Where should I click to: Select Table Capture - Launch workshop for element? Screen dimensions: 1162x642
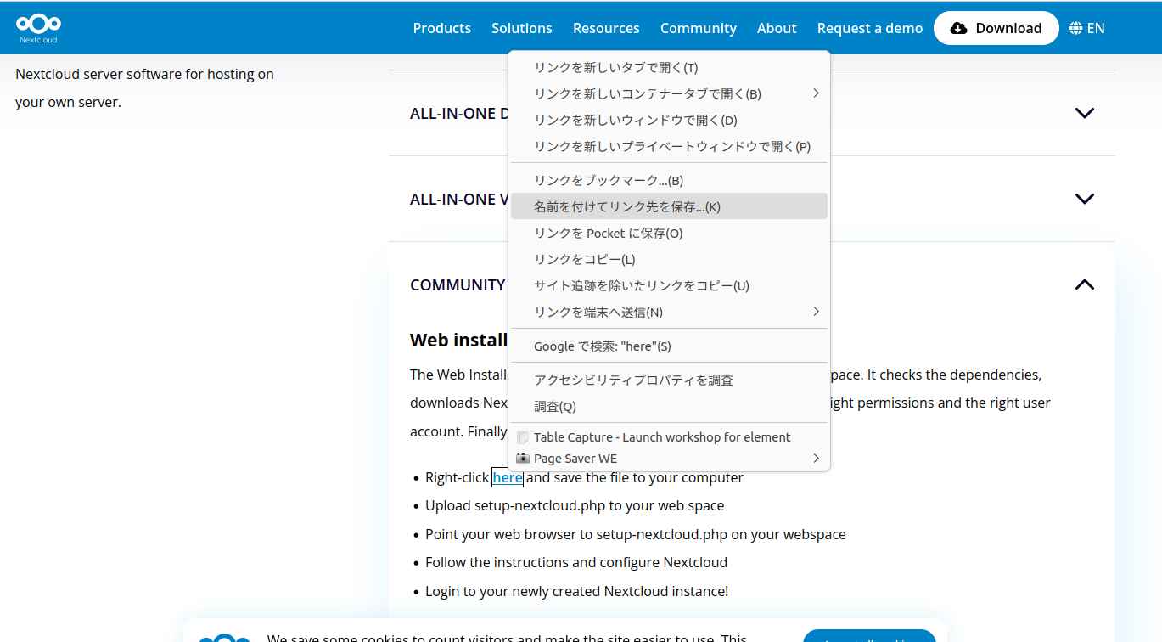point(669,437)
